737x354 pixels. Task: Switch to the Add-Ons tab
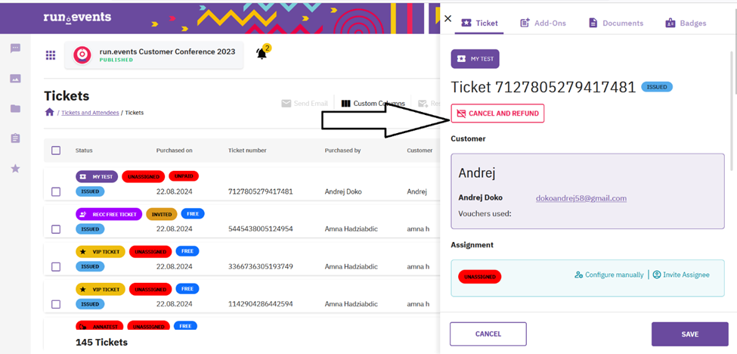pos(543,23)
